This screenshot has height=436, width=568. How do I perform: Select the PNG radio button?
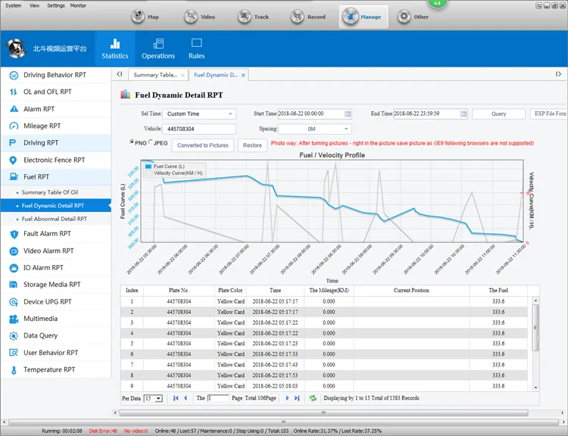[133, 142]
